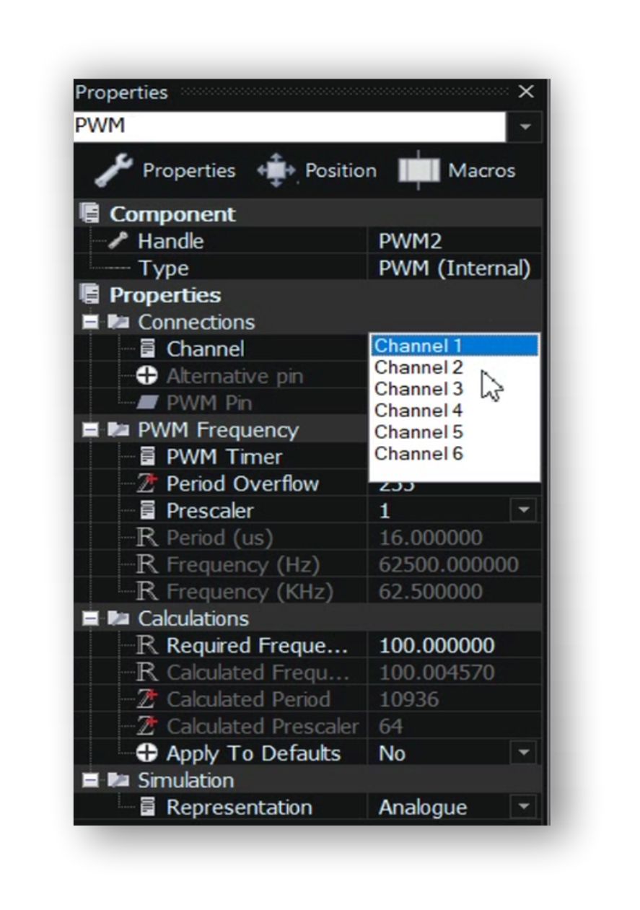640x910 pixels.
Task: Click the Position tab arrows icon
Action: (x=278, y=172)
